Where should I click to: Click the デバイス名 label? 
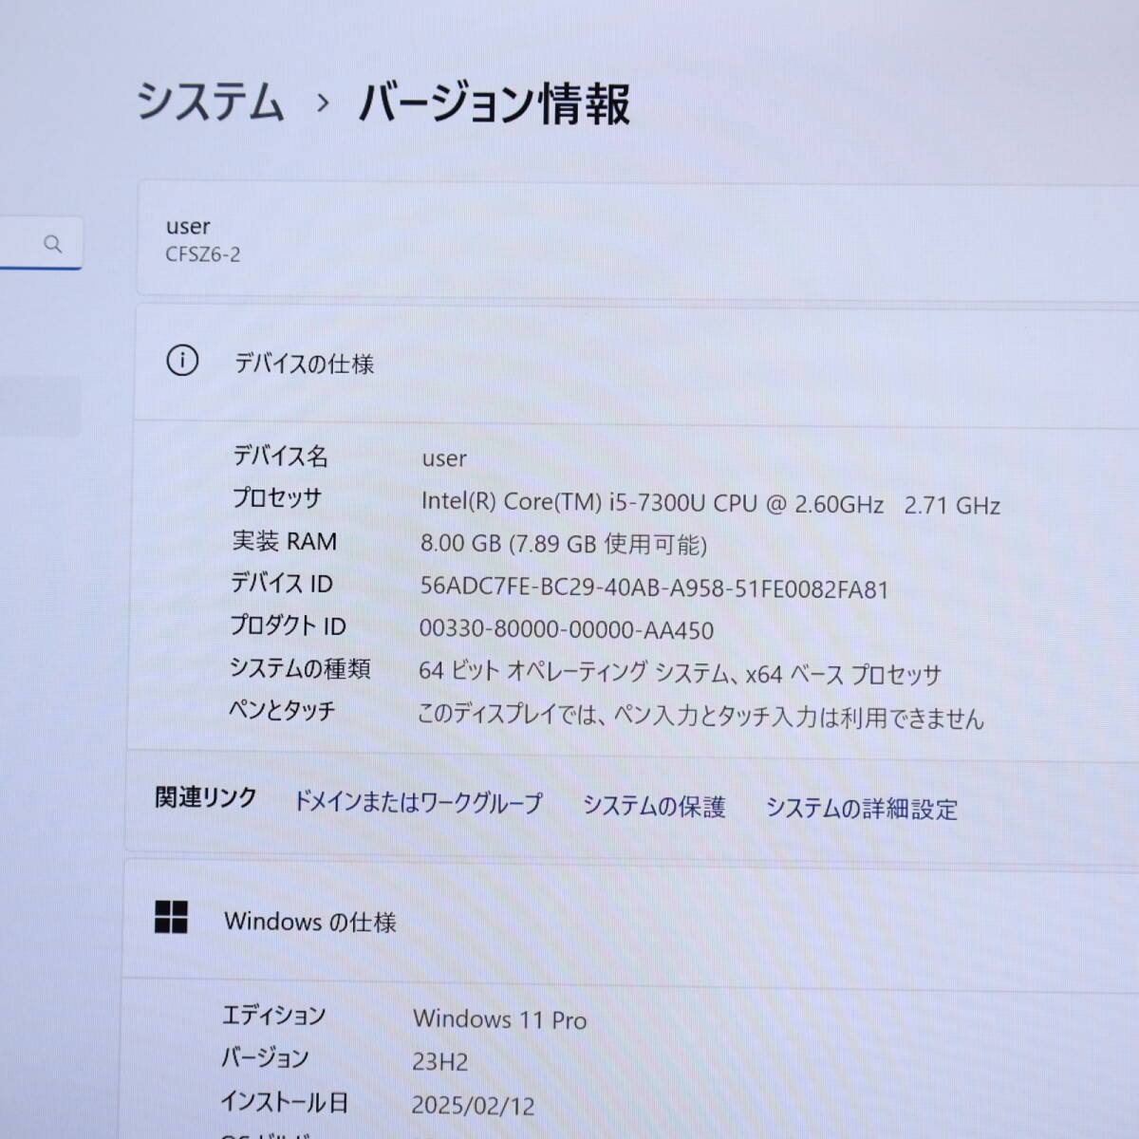click(280, 456)
